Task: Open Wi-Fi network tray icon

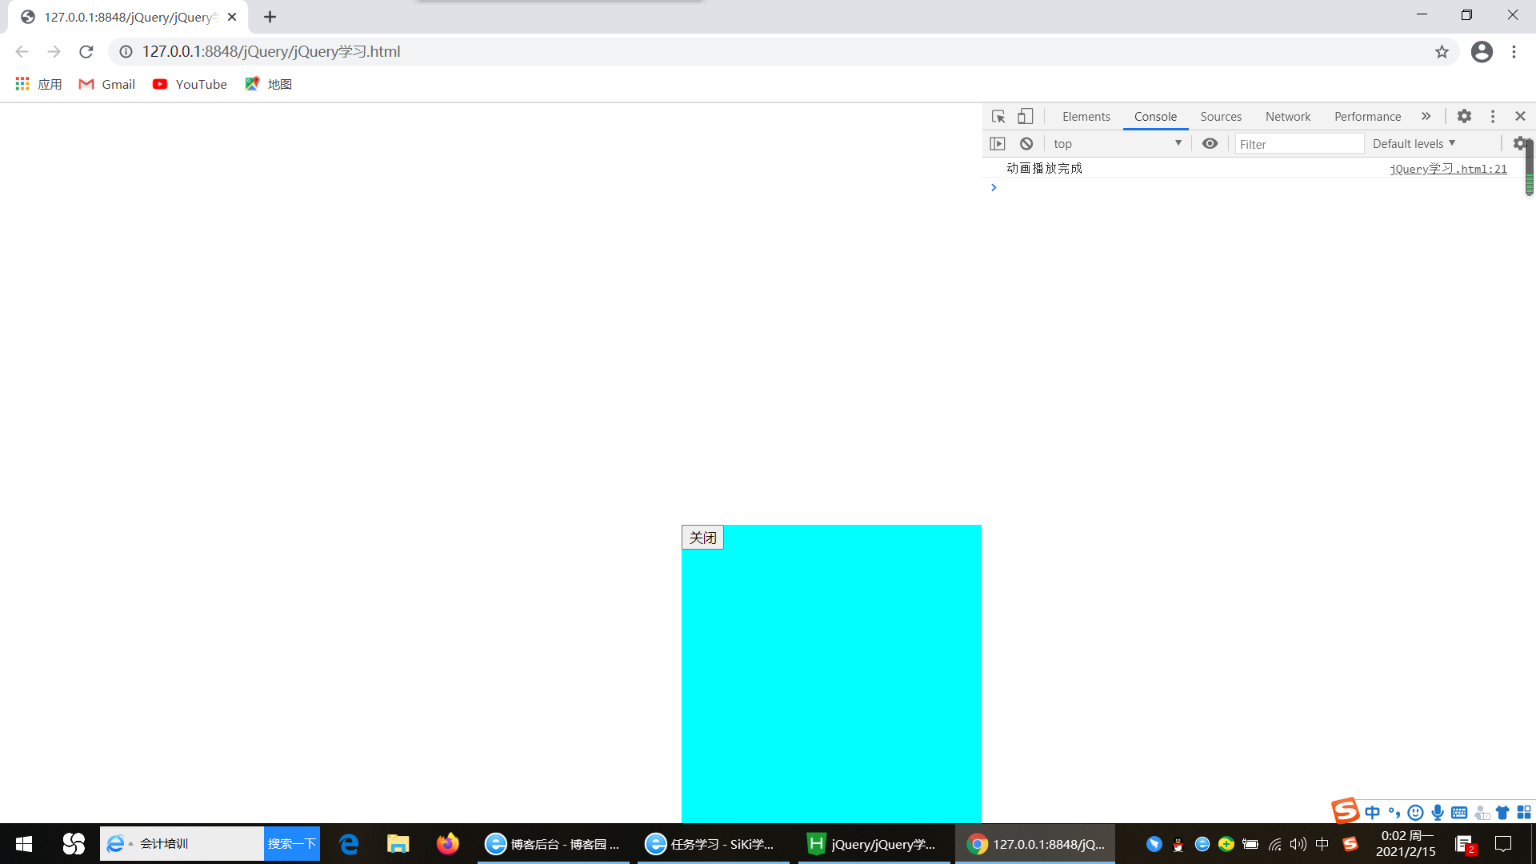Action: (1275, 844)
